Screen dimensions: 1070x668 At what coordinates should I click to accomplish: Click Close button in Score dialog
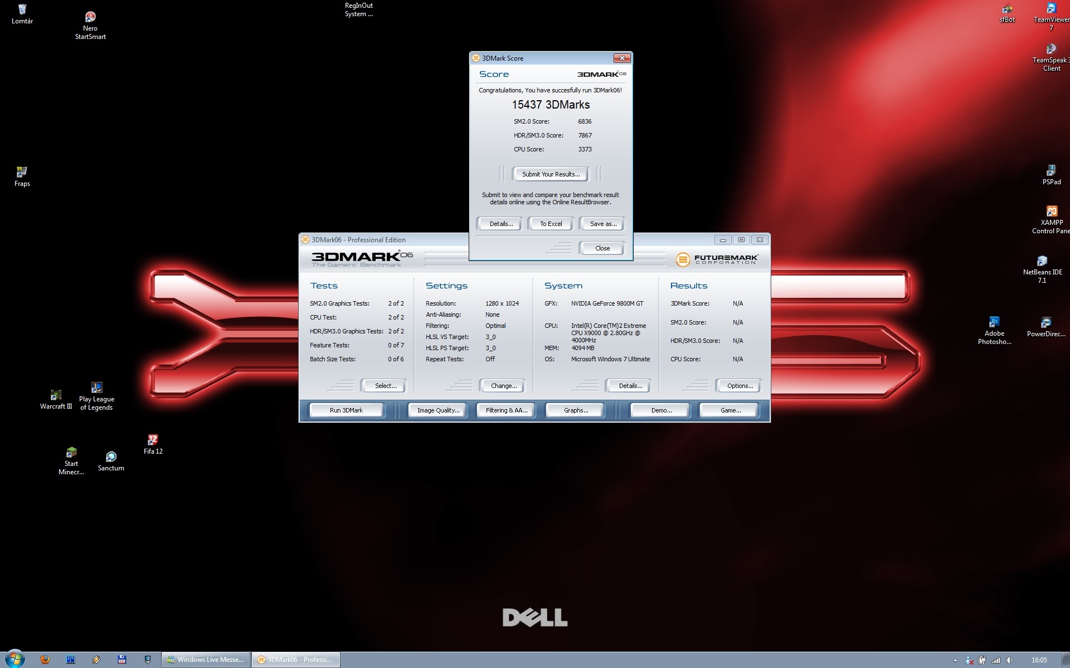(x=602, y=248)
